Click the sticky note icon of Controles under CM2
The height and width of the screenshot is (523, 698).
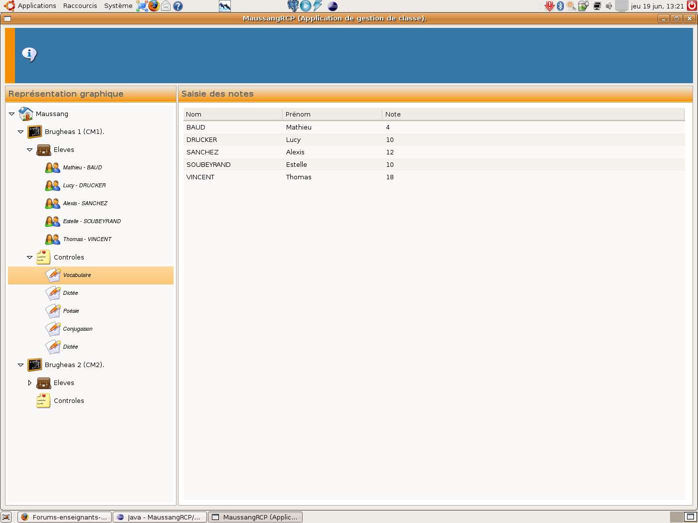tap(43, 400)
